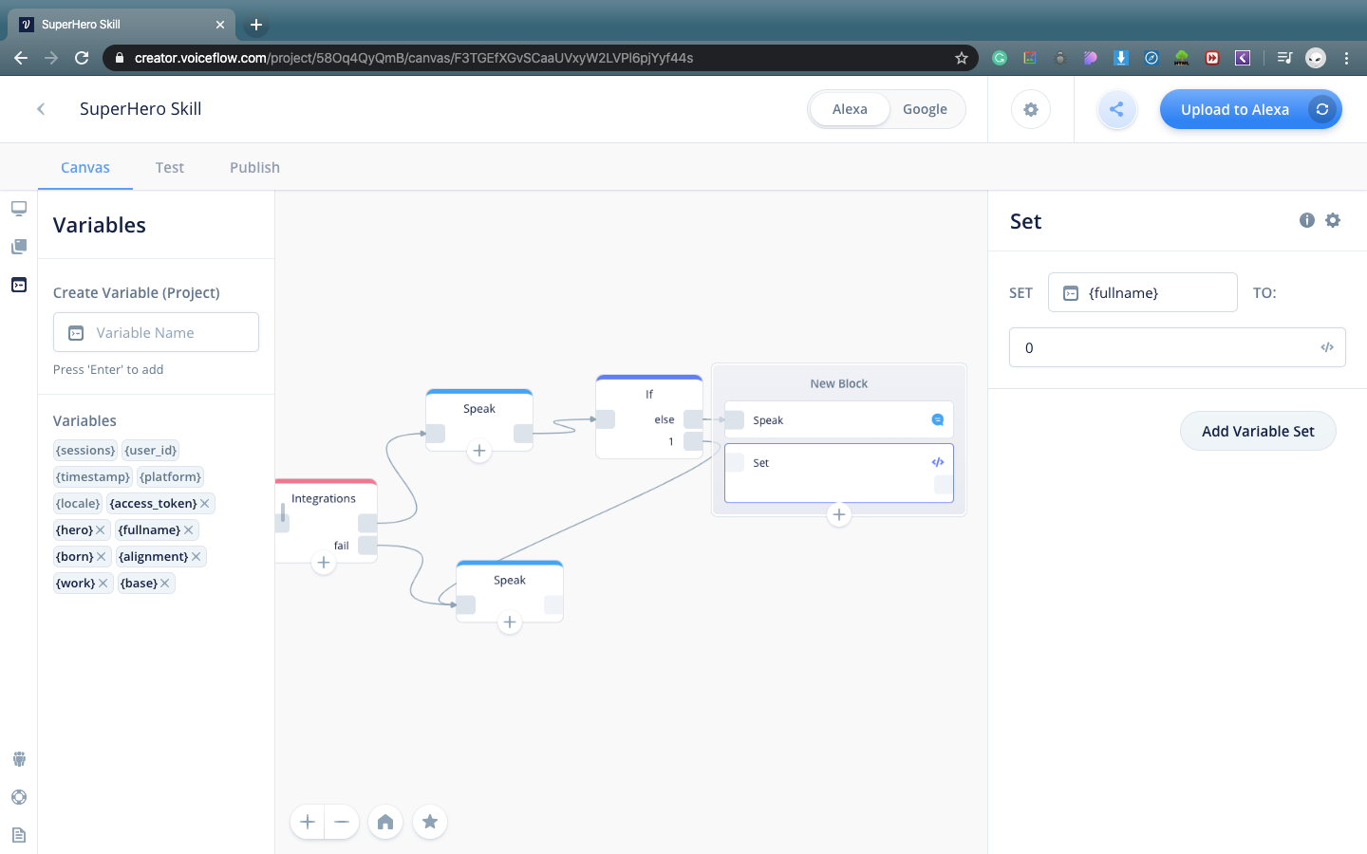Screen dimensions: 1367x854
Task: Click the monitor icon in left sidebar
Action: [x=18, y=208]
